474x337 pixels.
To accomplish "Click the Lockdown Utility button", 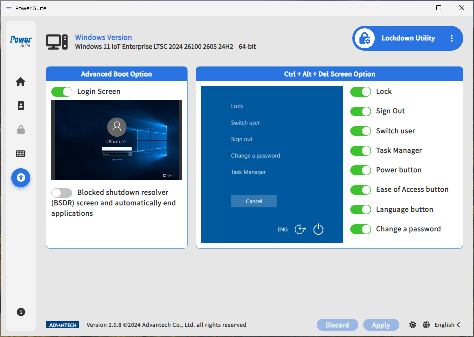I will (408, 38).
